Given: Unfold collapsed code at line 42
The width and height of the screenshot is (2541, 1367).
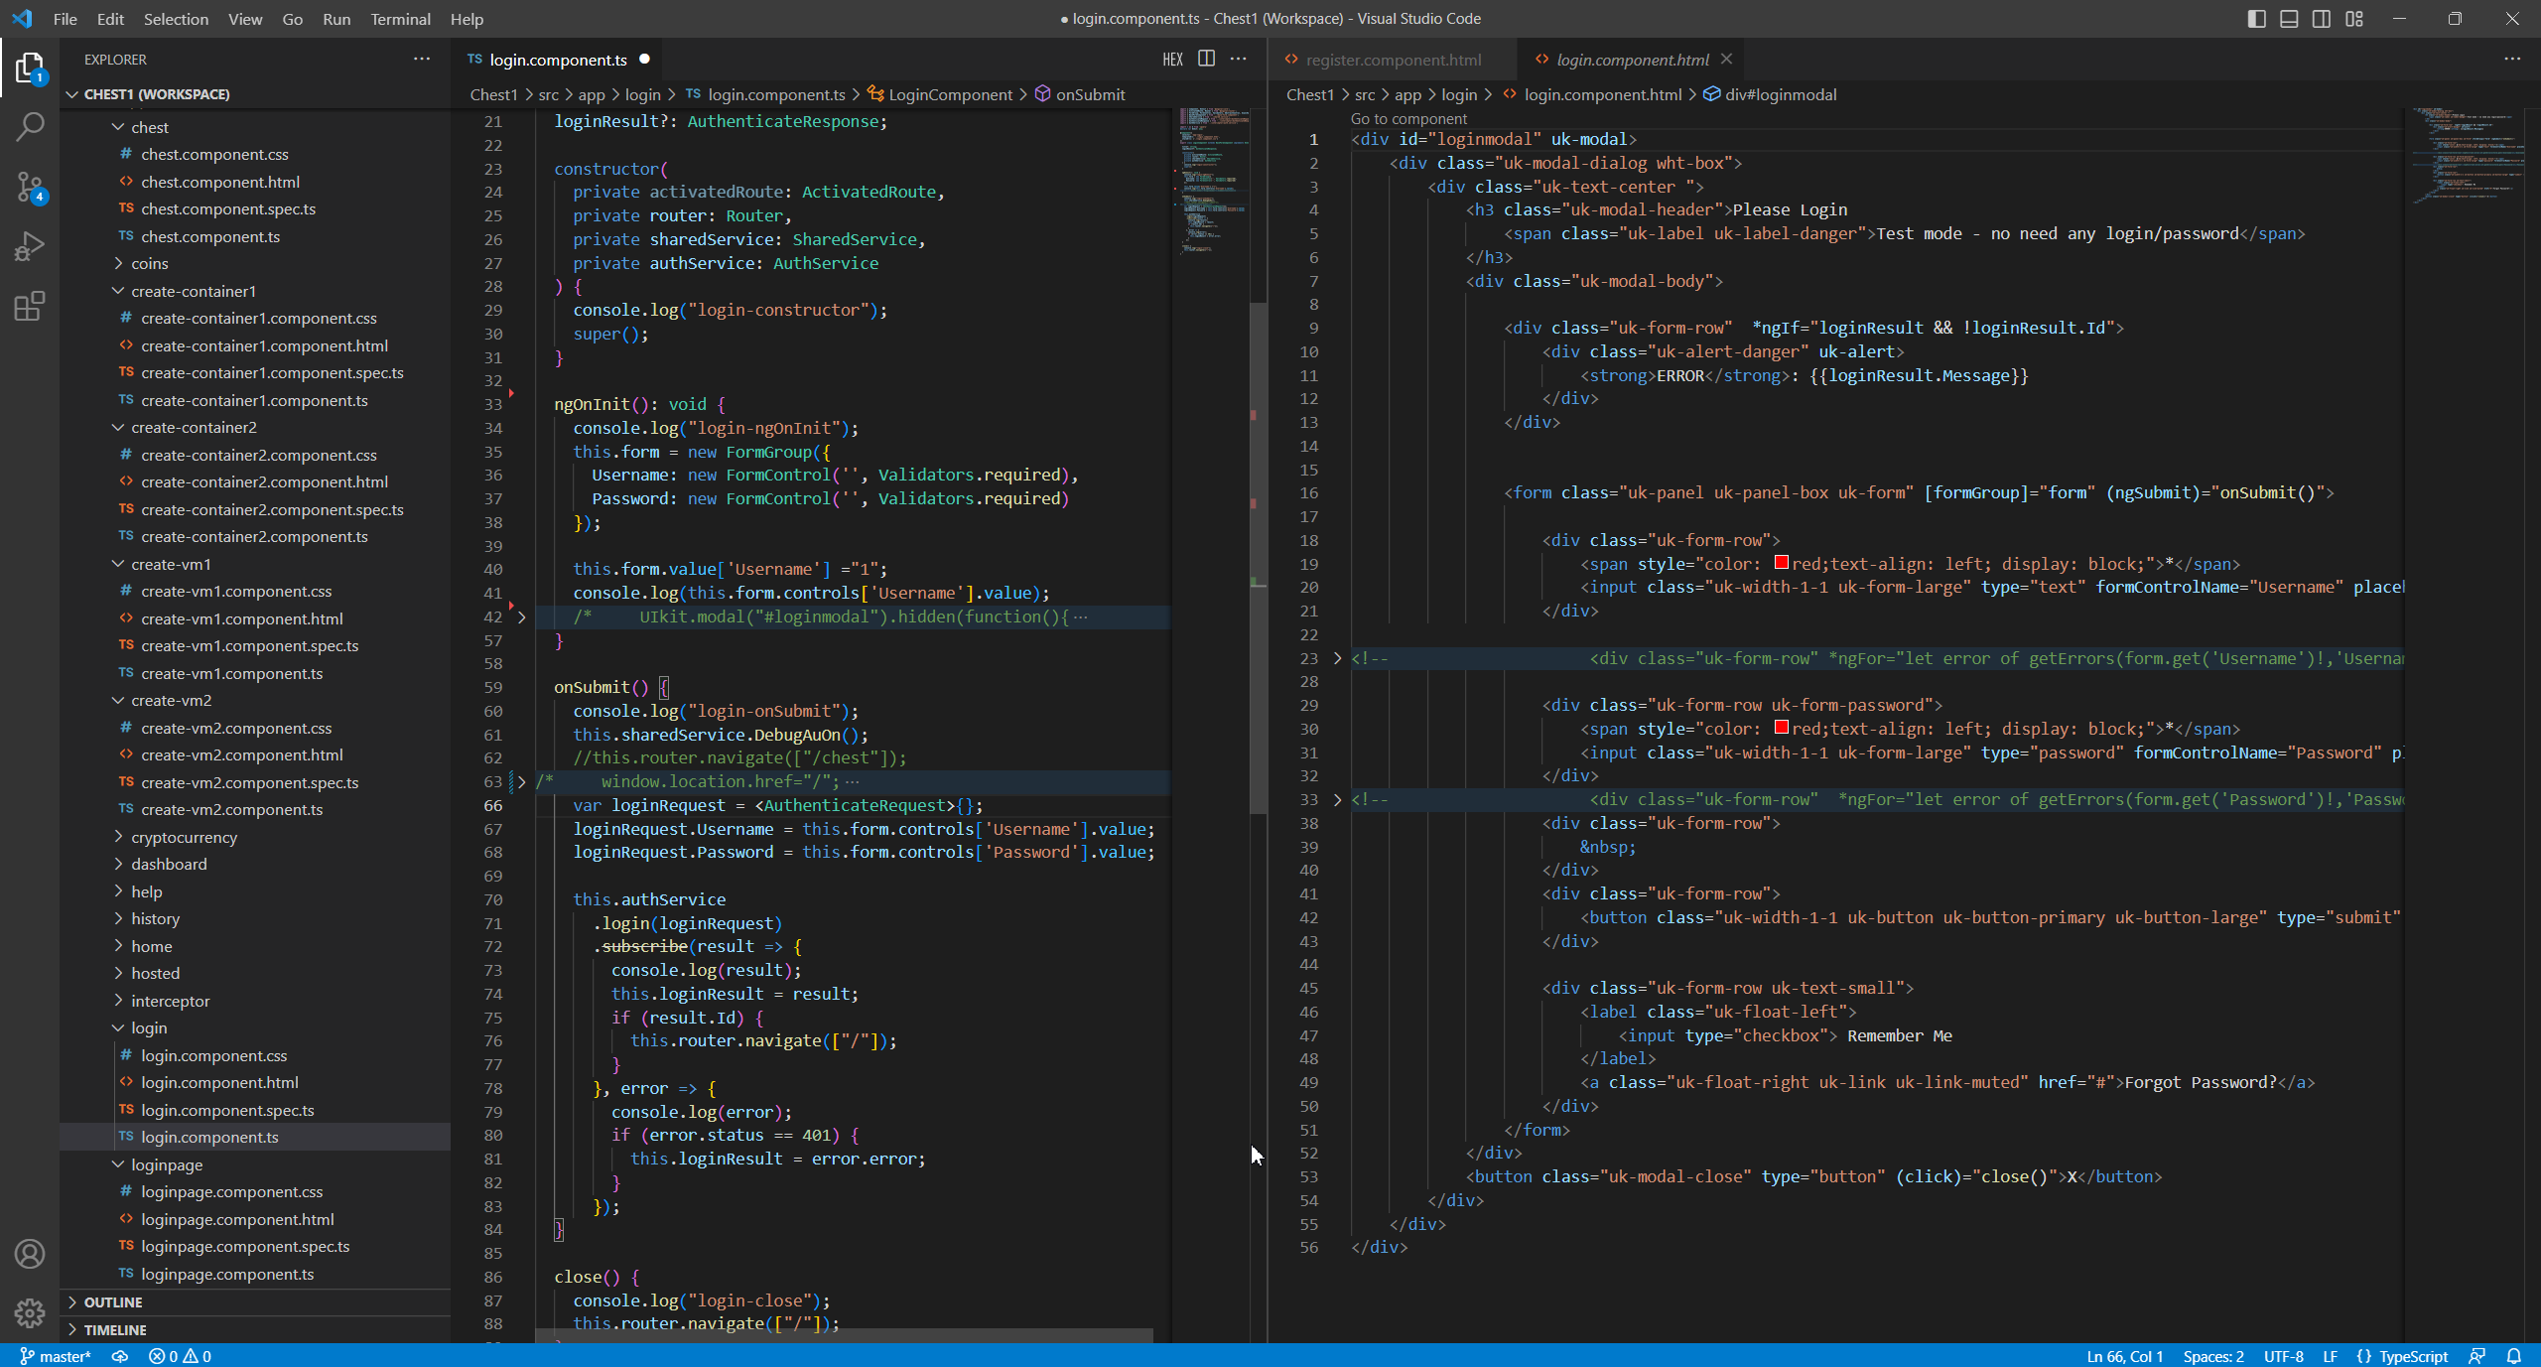Looking at the screenshot, I should pyautogui.click(x=521, y=616).
